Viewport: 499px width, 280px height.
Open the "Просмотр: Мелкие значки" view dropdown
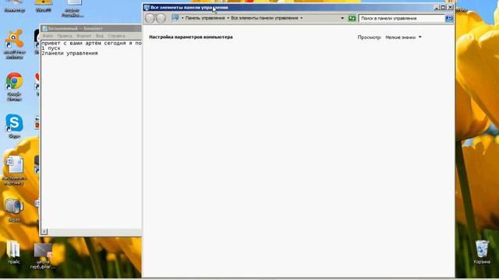point(403,37)
